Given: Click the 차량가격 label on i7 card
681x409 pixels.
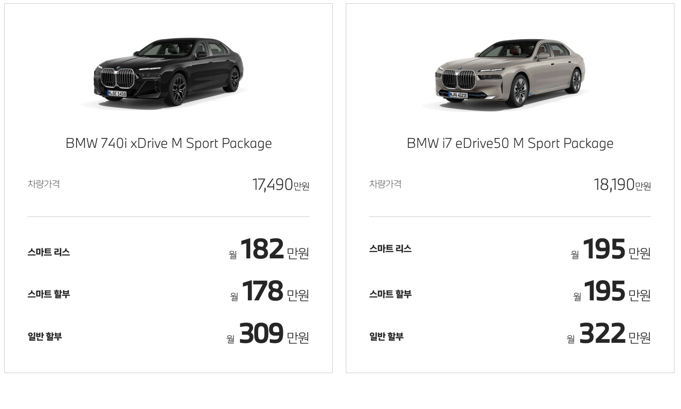Looking at the screenshot, I should coord(385,184).
